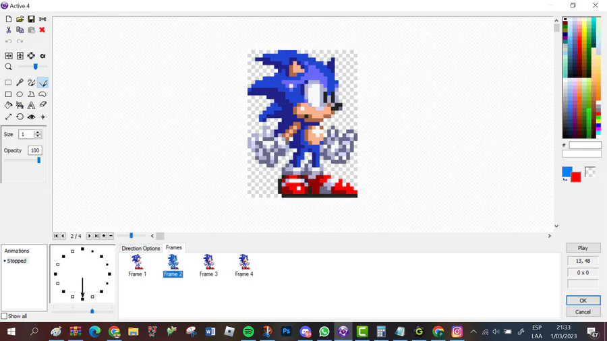The image size is (607, 341).
Task: Click the Play button
Action: [583, 248]
